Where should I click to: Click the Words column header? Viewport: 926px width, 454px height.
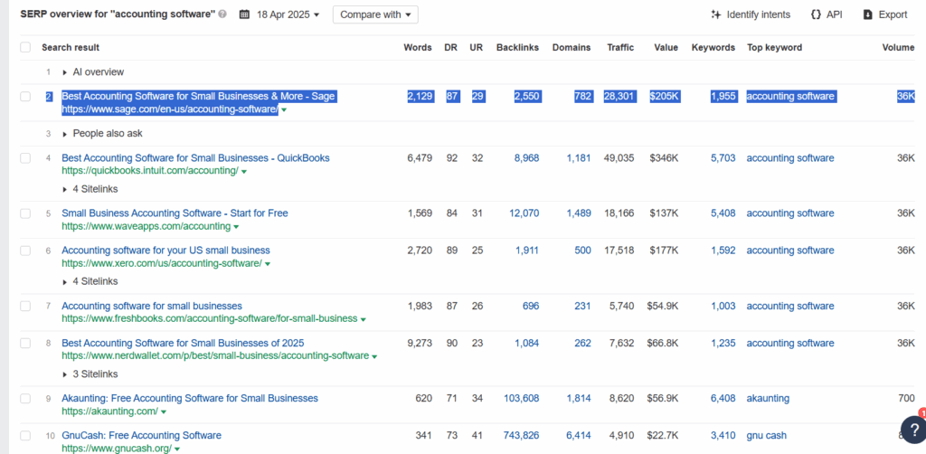coord(418,48)
